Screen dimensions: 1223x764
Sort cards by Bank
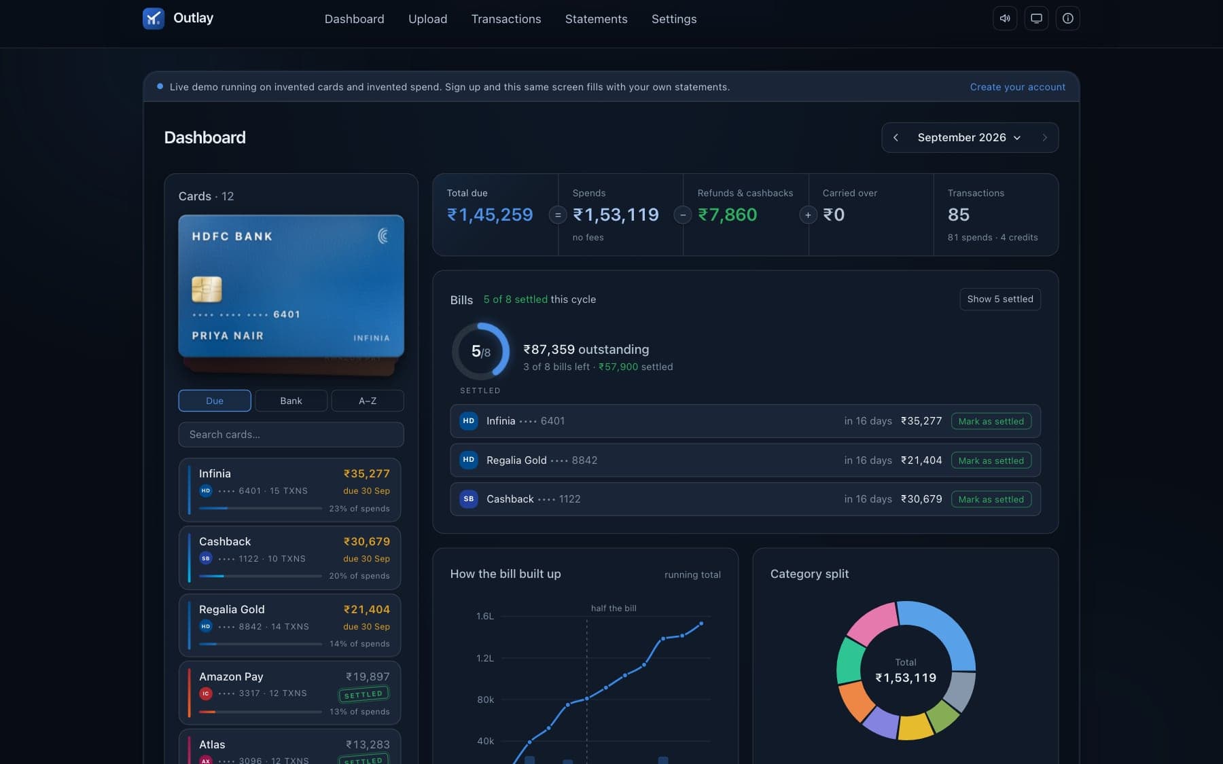click(291, 401)
